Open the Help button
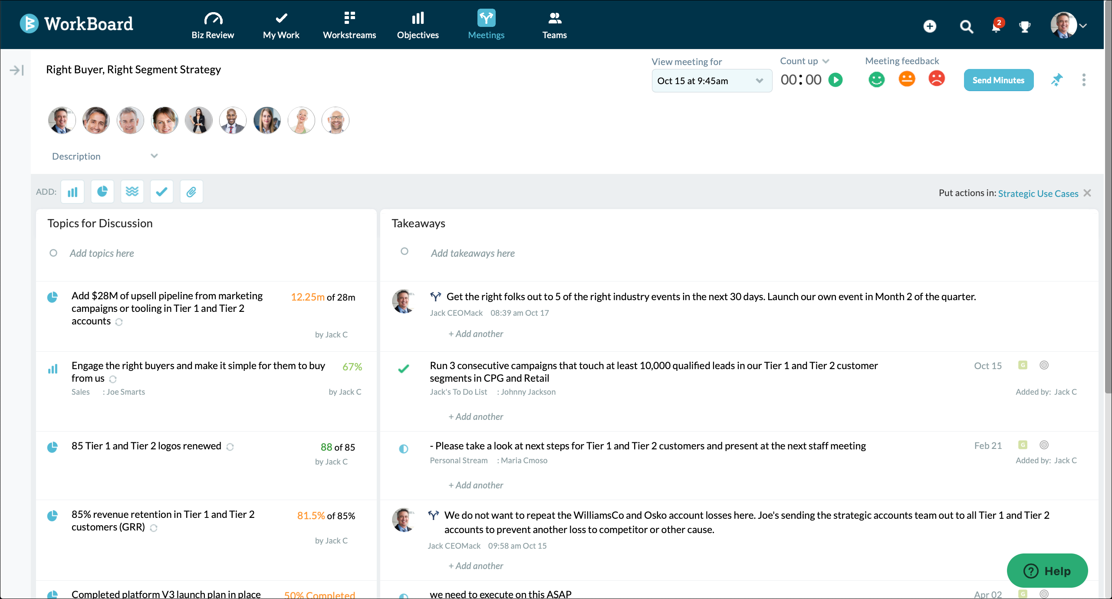Viewport: 1112px width, 599px height. click(x=1047, y=571)
